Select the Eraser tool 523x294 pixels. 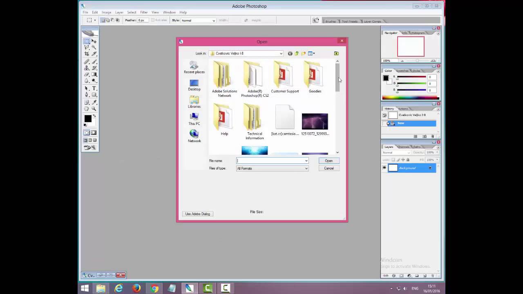pyautogui.click(x=87, y=74)
